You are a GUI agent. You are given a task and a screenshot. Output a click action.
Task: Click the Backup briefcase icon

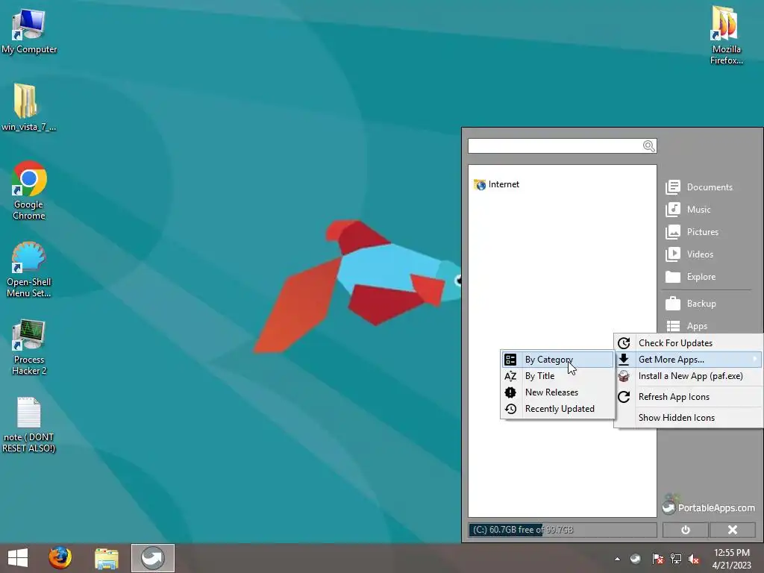(673, 304)
